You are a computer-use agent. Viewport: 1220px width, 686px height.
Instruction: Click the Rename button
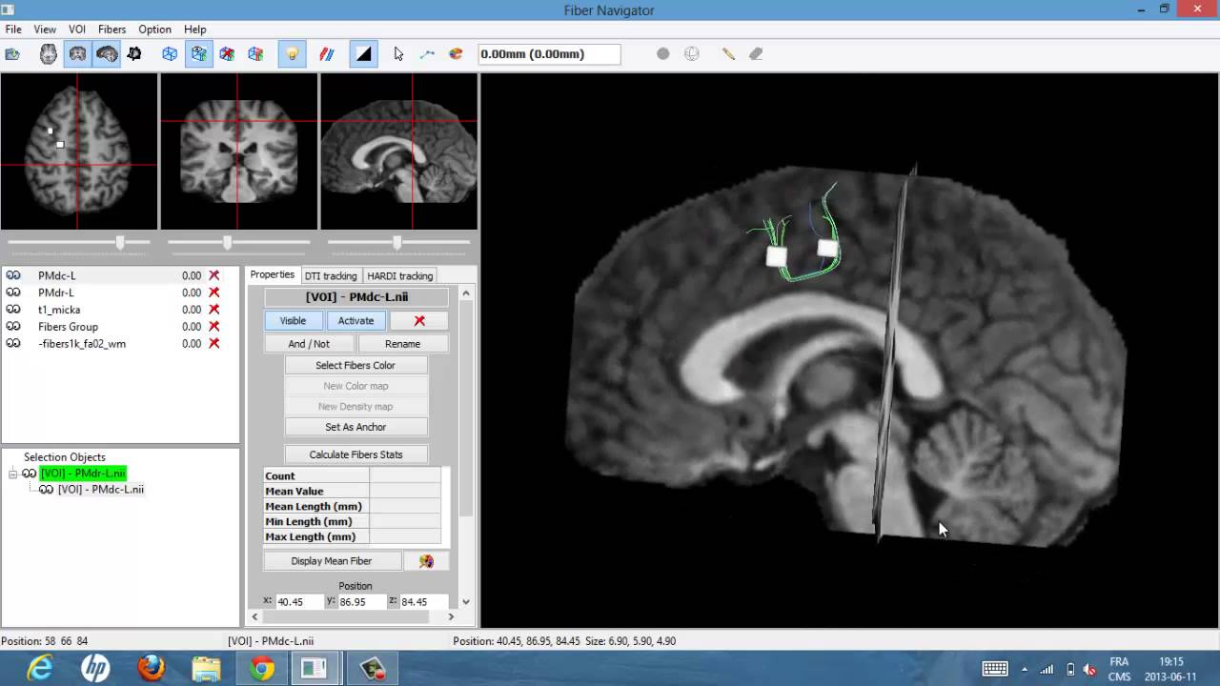pos(402,344)
